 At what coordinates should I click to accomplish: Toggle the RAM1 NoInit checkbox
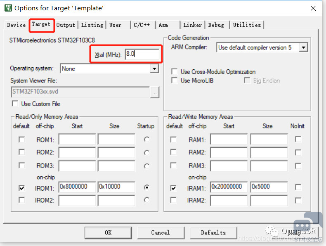pos(298,139)
